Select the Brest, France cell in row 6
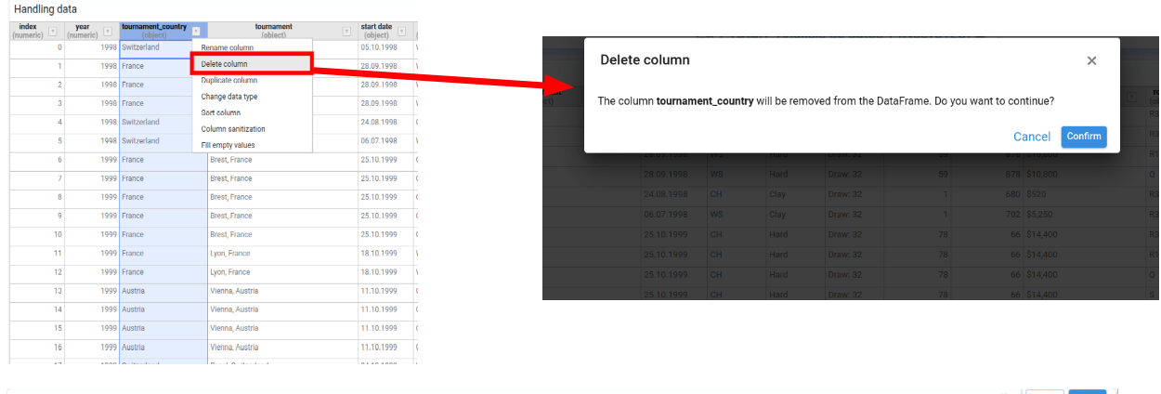 coord(231,160)
